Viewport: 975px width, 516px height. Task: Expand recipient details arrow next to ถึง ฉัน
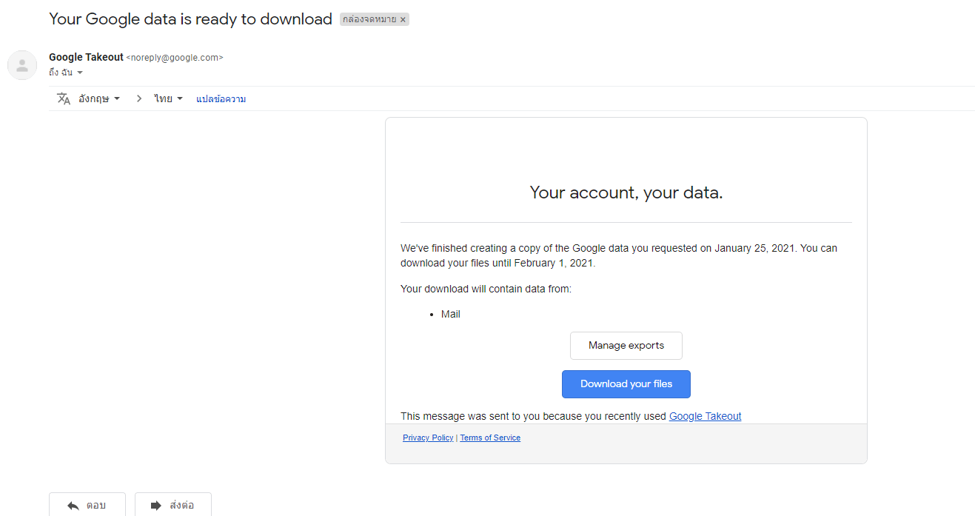80,73
